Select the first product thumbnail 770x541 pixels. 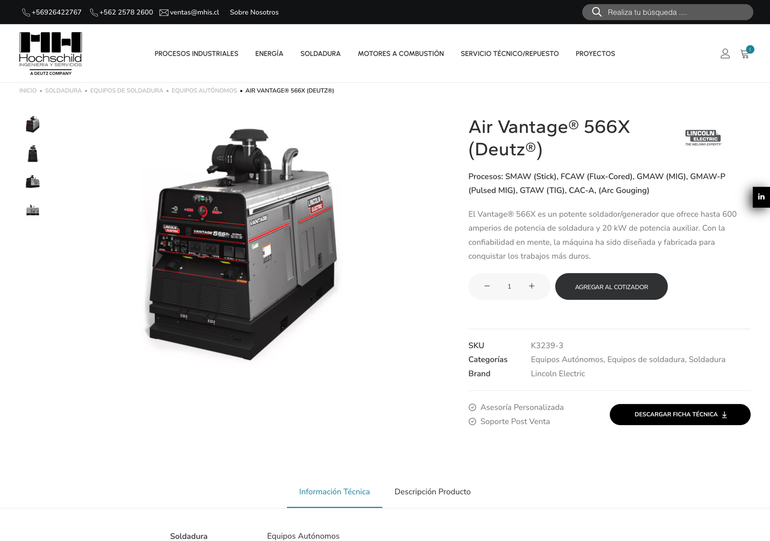pyautogui.click(x=33, y=125)
